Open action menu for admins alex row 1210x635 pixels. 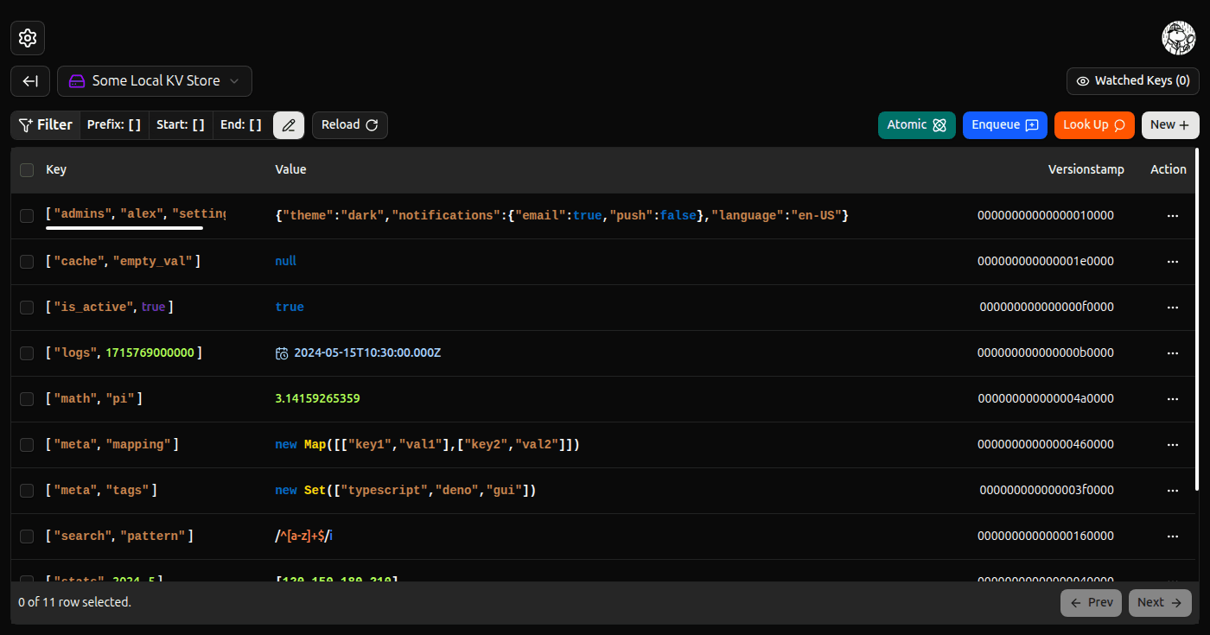(x=1173, y=216)
